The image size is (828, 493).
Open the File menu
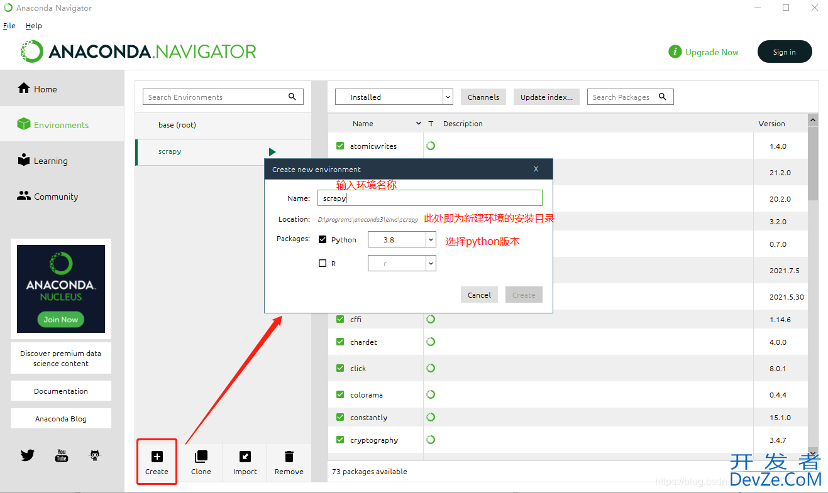click(x=9, y=26)
